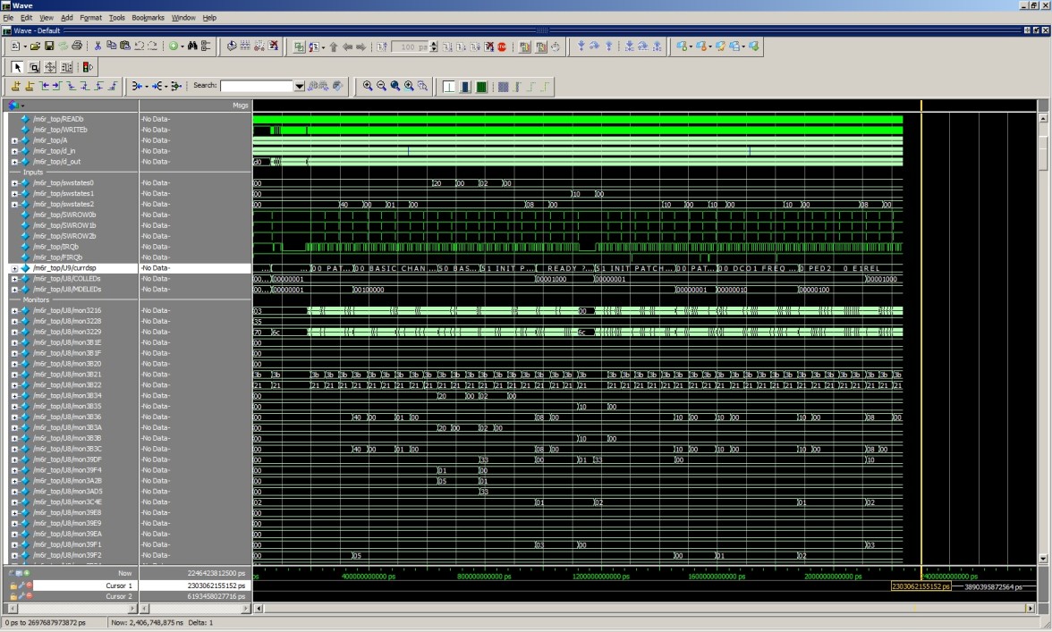The height and width of the screenshot is (632, 1052).
Task: Remove Cursor 2 with its red delete icon
Action: coord(30,596)
